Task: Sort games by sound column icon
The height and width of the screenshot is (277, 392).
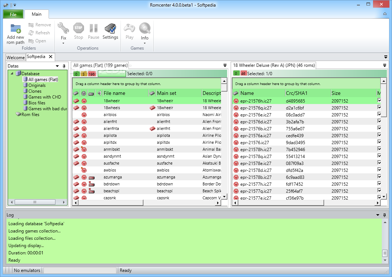Action: point(99,93)
